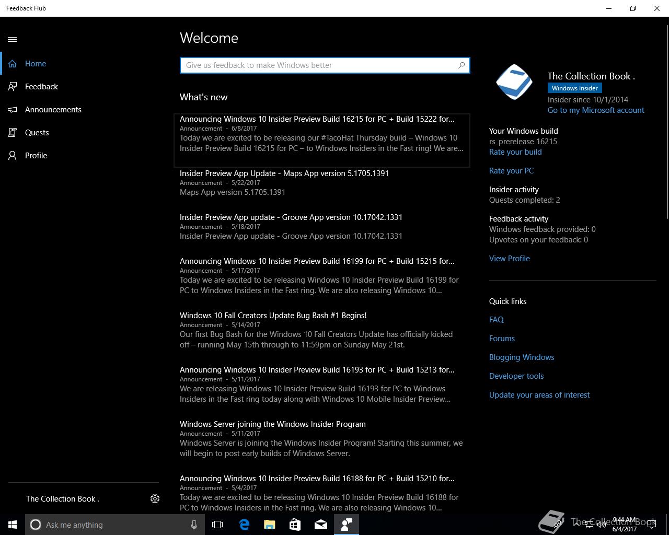The height and width of the screenshot is (535, 669).
Task: Select the Home menu label
Action: tap(36, 64)
